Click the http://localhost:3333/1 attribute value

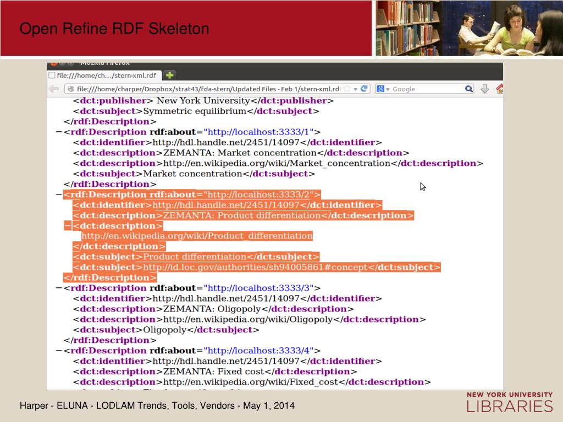point(258,132)
